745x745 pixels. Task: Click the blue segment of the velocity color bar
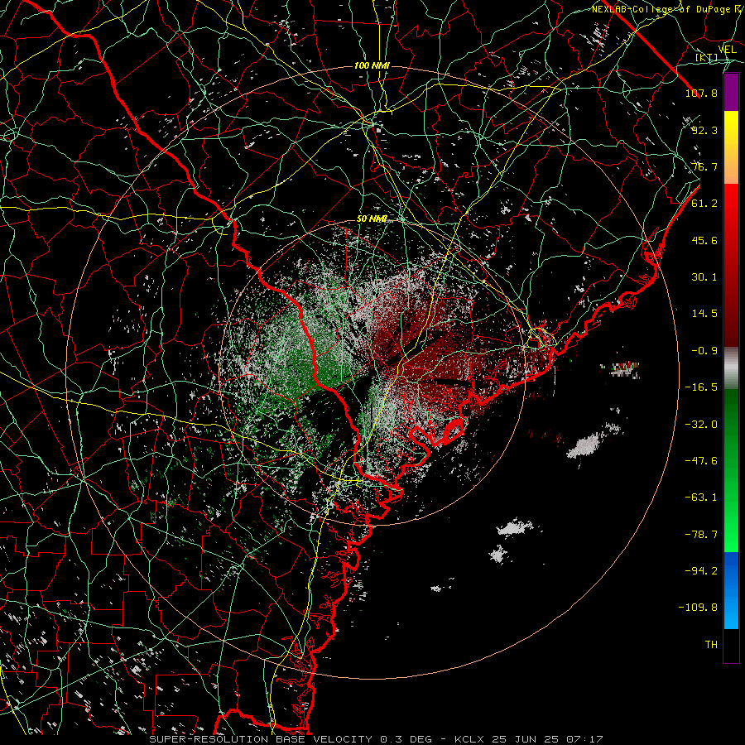731,590
